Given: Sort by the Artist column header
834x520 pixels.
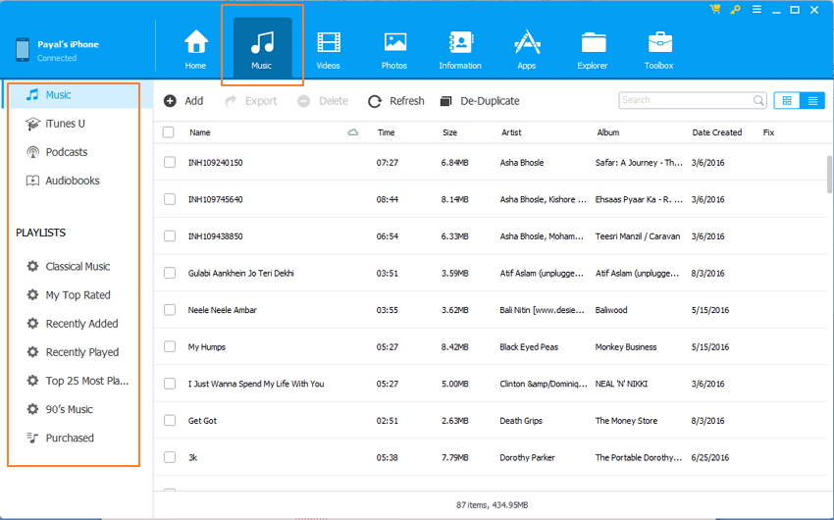Looking at the screenshot, I should [x=511, y=132].
